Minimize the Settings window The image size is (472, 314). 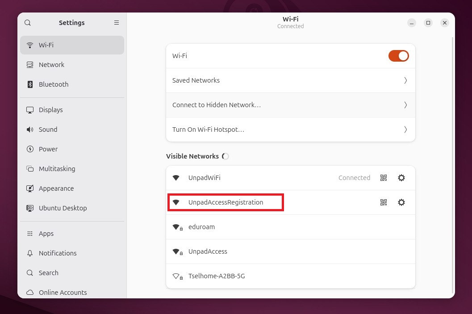coord(412,23)
